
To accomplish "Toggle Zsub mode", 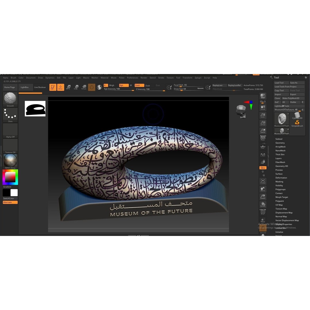I will [148, 86].
